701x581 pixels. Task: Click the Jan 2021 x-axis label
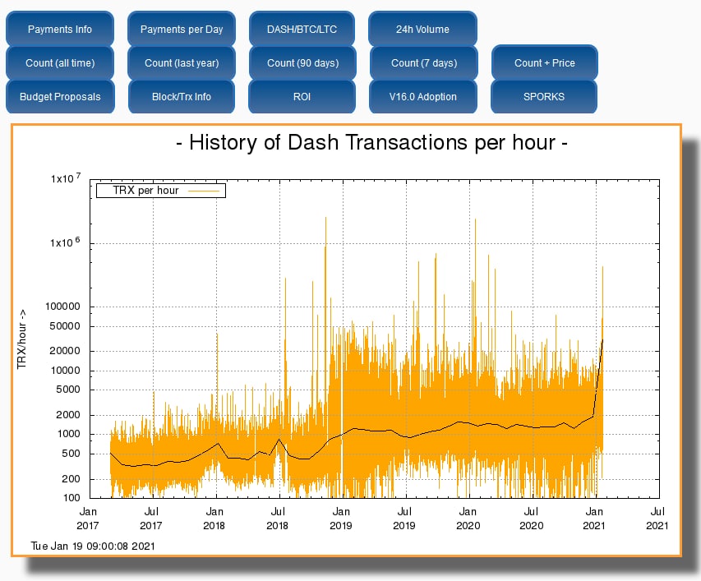(x=594, y=519)
